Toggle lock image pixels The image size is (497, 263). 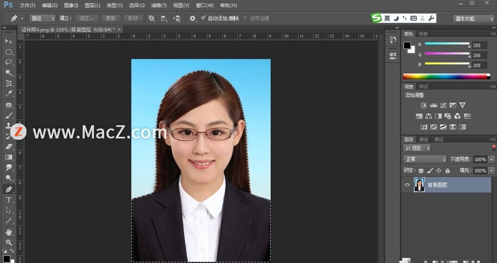[430, 171]
